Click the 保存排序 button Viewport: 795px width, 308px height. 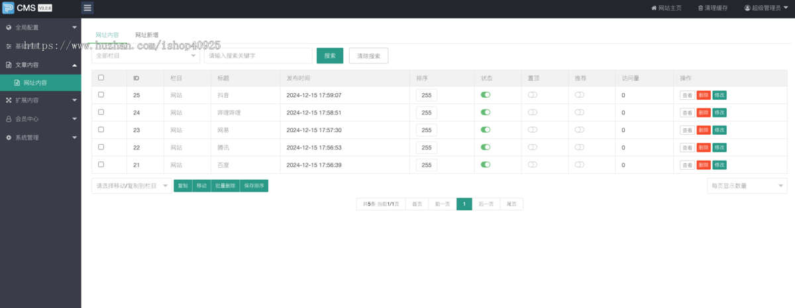click(x=254, y=186)
